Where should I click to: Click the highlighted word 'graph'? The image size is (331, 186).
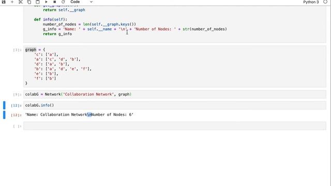[31, 50]
